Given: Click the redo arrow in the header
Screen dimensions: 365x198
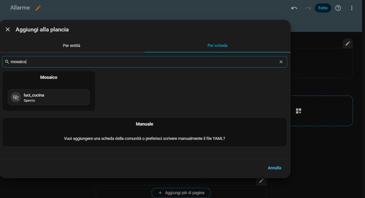Looking at the screenshot, I should [x=308, y=8].
